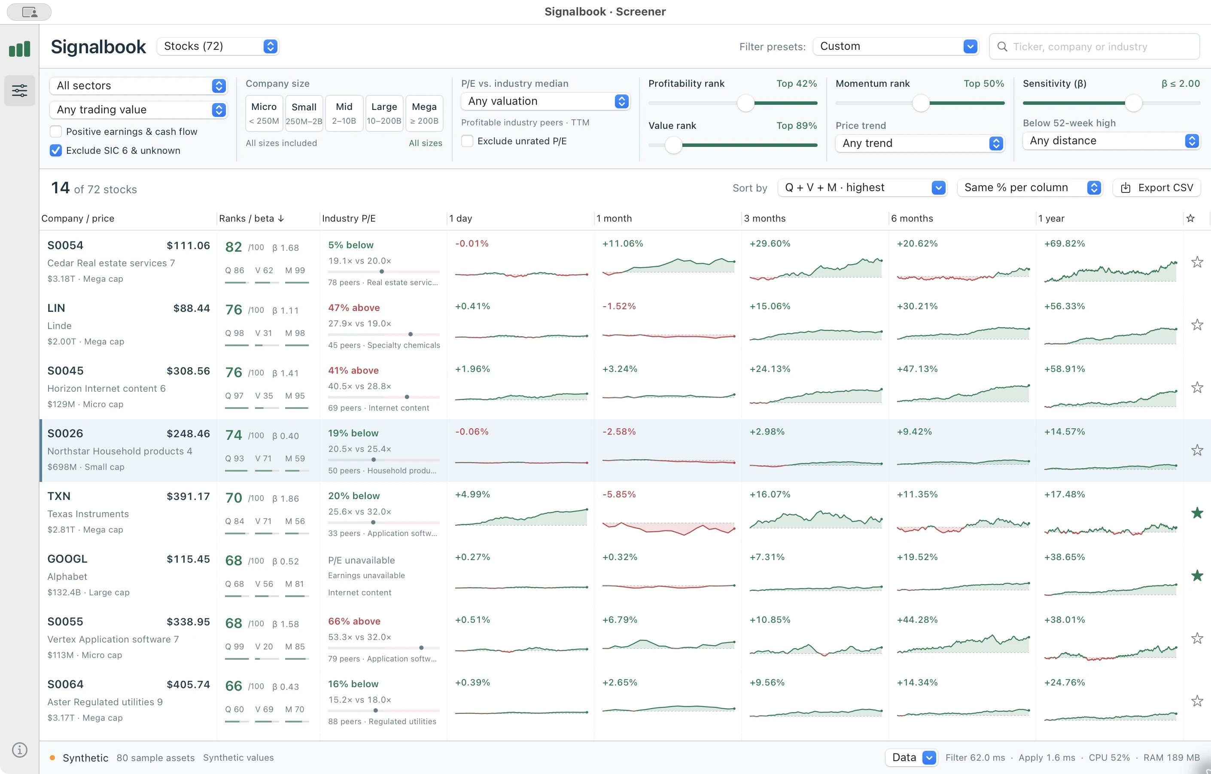Open the Stocks (72) dropdown
The height and width of the screenshot is (774, 1211).
218,46
